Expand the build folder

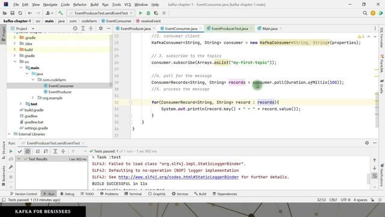point(14,49)
